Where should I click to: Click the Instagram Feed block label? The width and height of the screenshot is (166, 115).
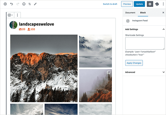click(x=140, y=21)
